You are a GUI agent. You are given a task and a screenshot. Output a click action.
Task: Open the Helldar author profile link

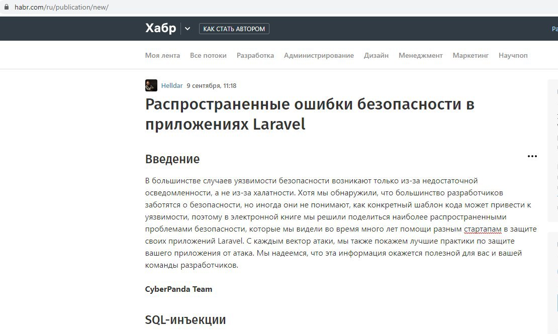171,86
